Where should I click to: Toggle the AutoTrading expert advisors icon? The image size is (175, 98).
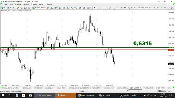pyautogui.click(x=52, y=8)
